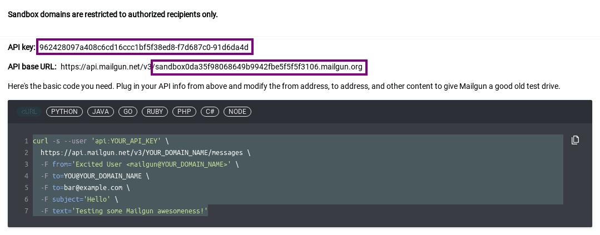Click the to=YOU@YOUR_DOMAIN_NAME code line
This screenshot has width=600, height=235.
tap(95, 176)
